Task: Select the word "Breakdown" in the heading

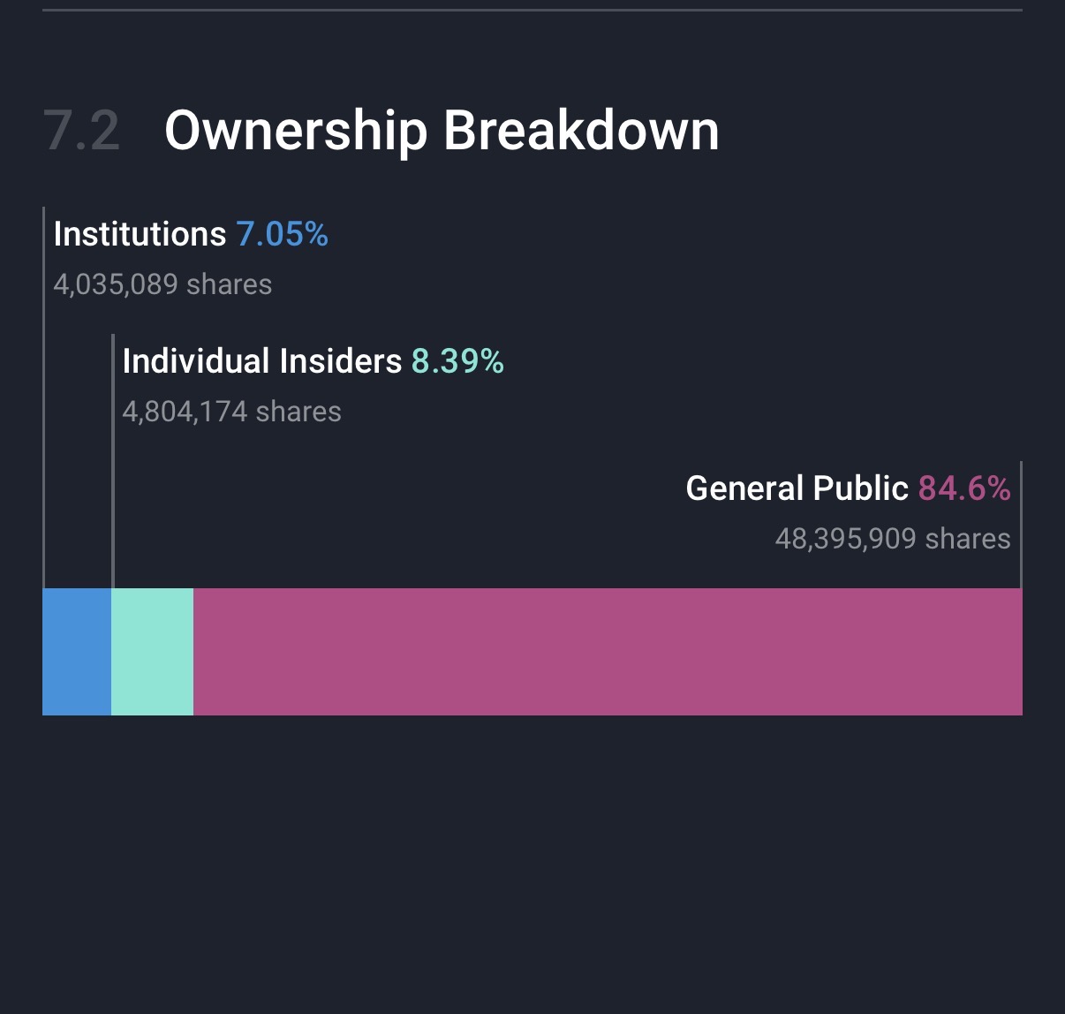Action: [580, 131]
